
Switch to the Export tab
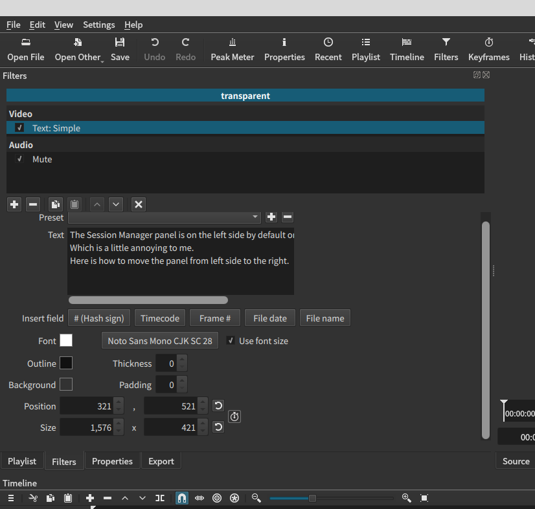point(161,461)
